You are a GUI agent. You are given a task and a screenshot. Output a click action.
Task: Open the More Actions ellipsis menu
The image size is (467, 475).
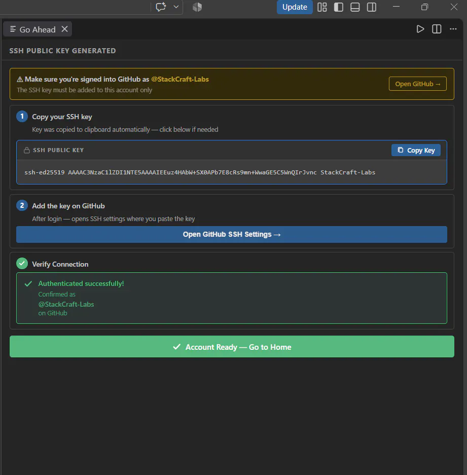453,29
